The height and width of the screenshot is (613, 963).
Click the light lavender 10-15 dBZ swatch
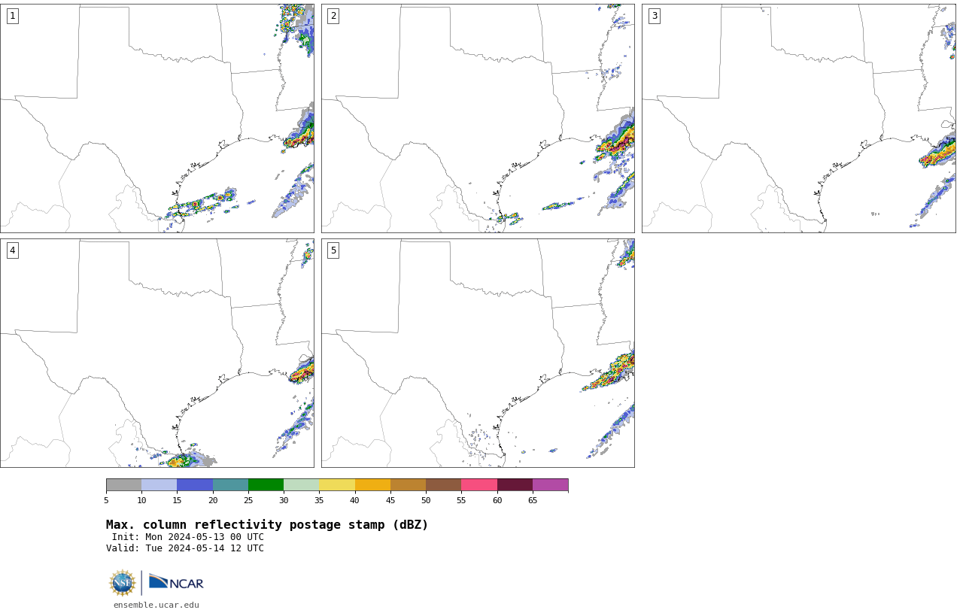click(x=159, y=485)
